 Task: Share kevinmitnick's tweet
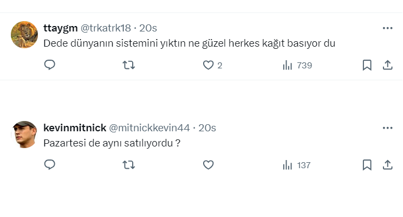(x=387, y=165)
